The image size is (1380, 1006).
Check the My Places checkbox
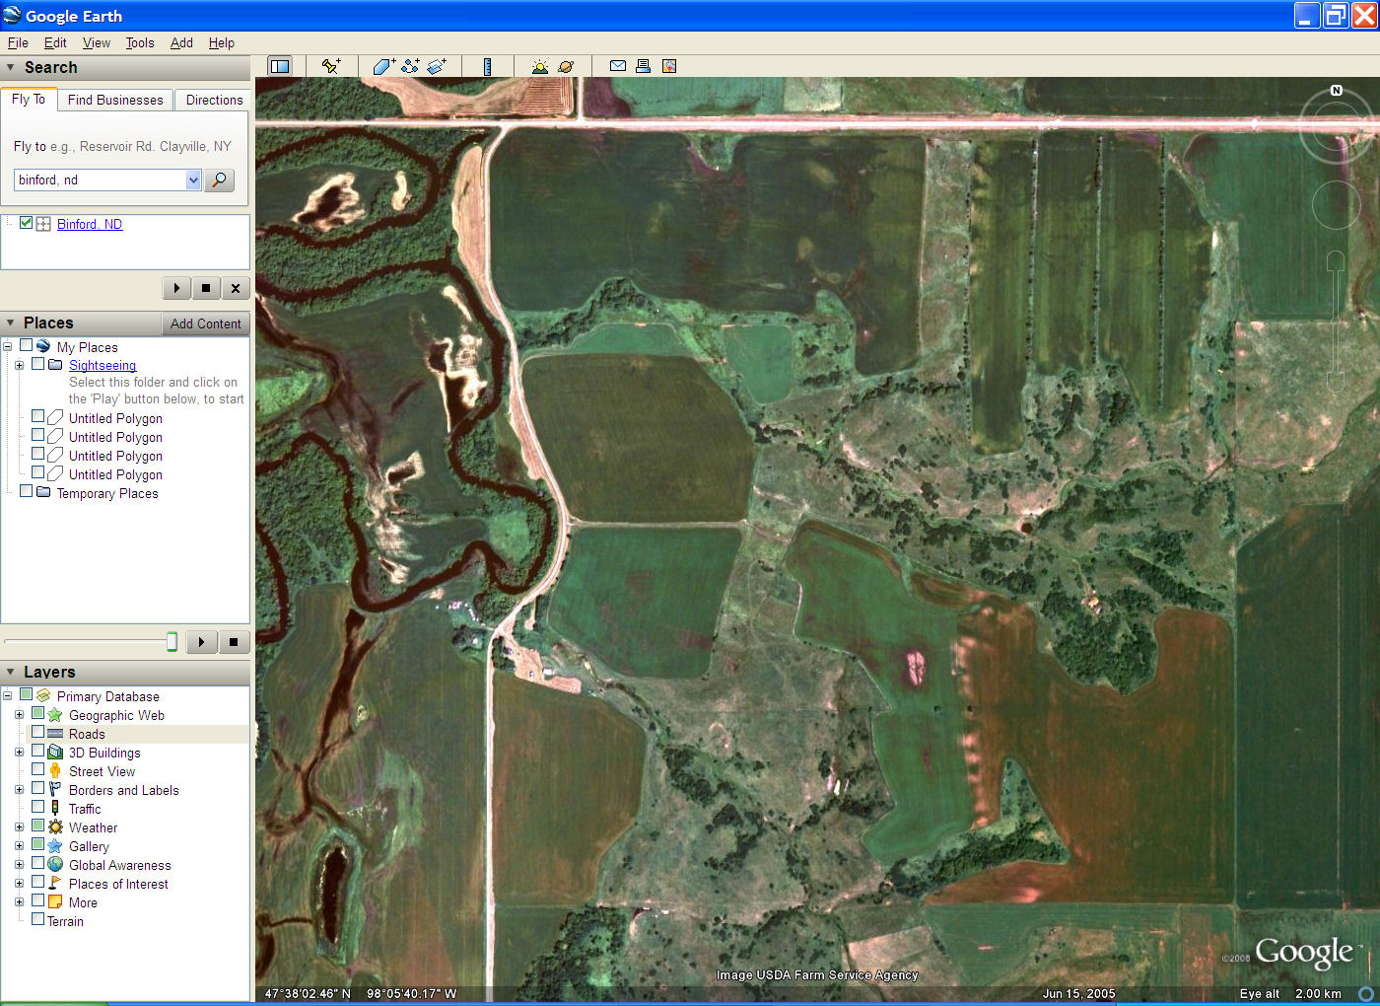tap(26, 346)
